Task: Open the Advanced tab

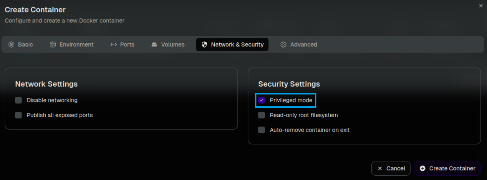Action: tap(303, 45)
